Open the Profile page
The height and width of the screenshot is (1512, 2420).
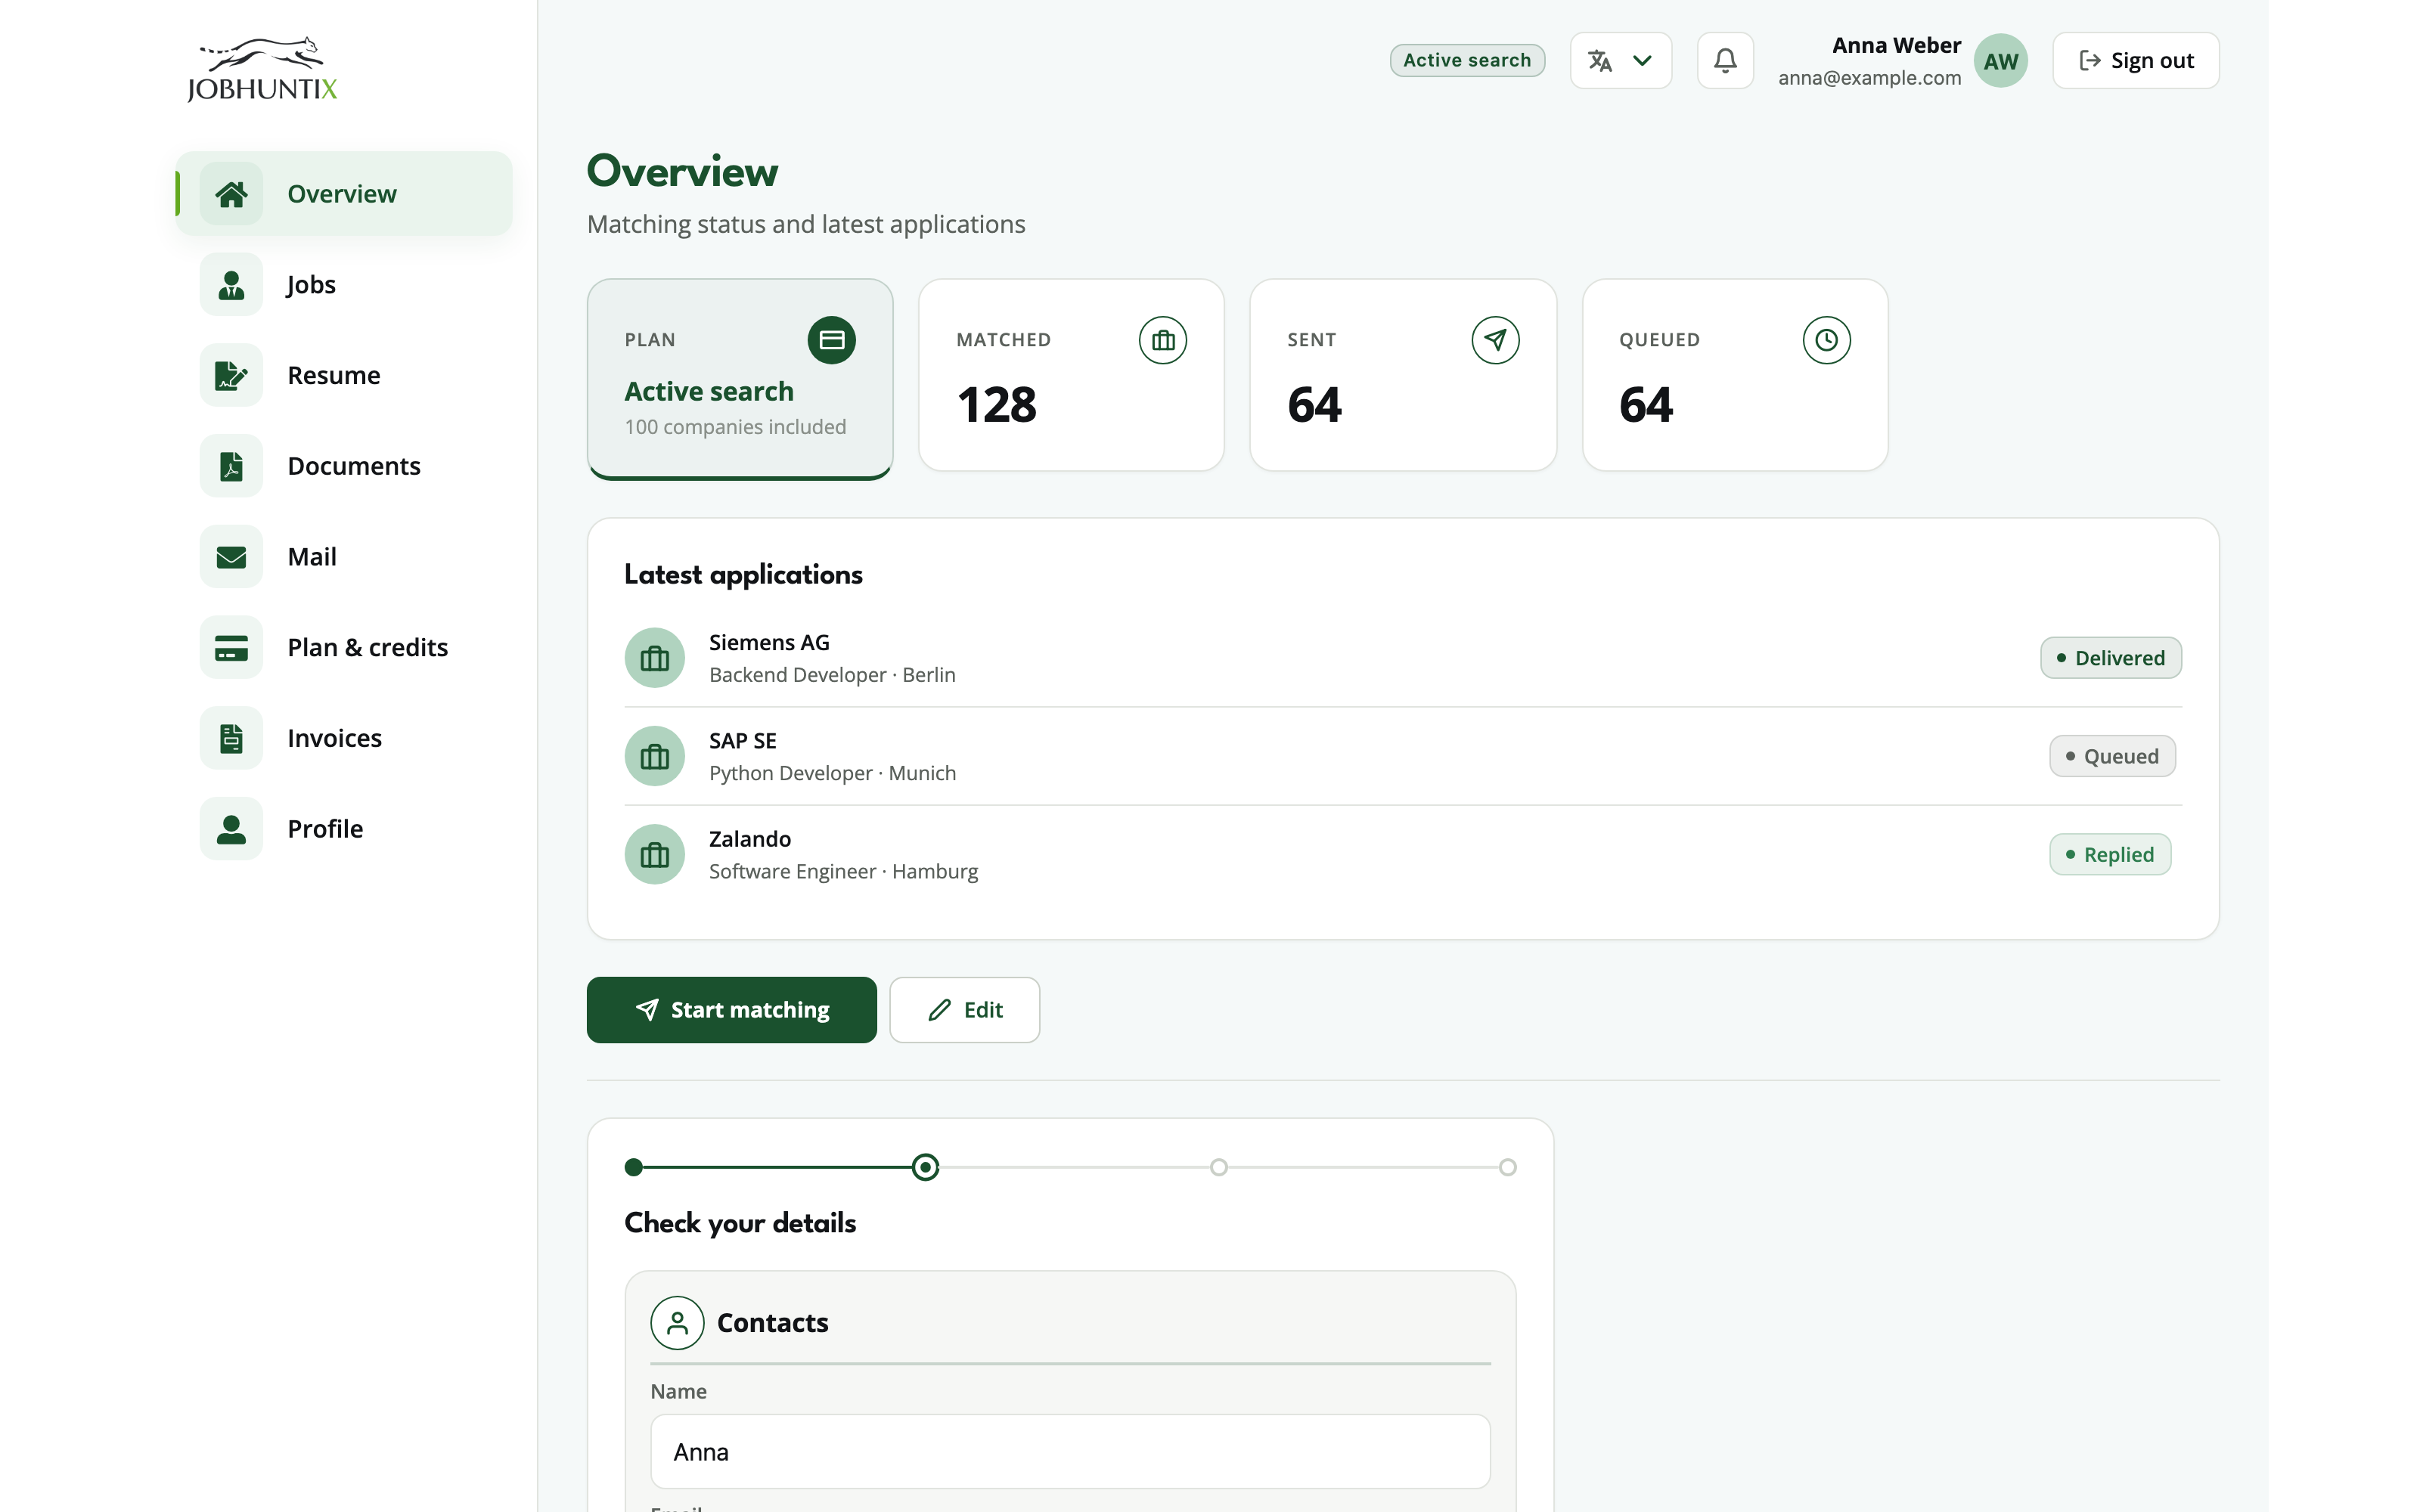point(344,829)
